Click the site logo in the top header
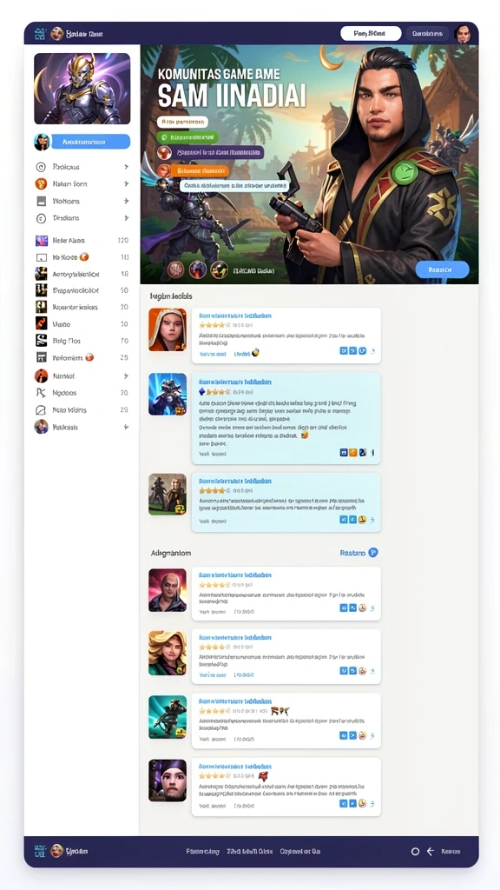 click(40, 34)
